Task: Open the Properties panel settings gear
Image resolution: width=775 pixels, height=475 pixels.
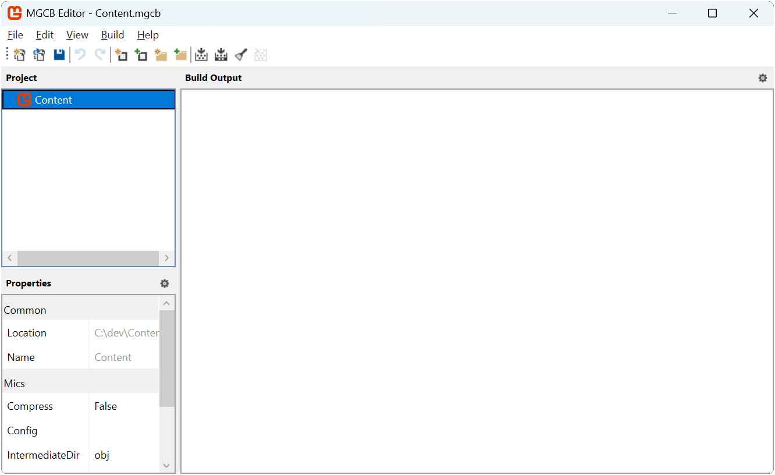Action: pyautogui.click(x=165, y=283)
